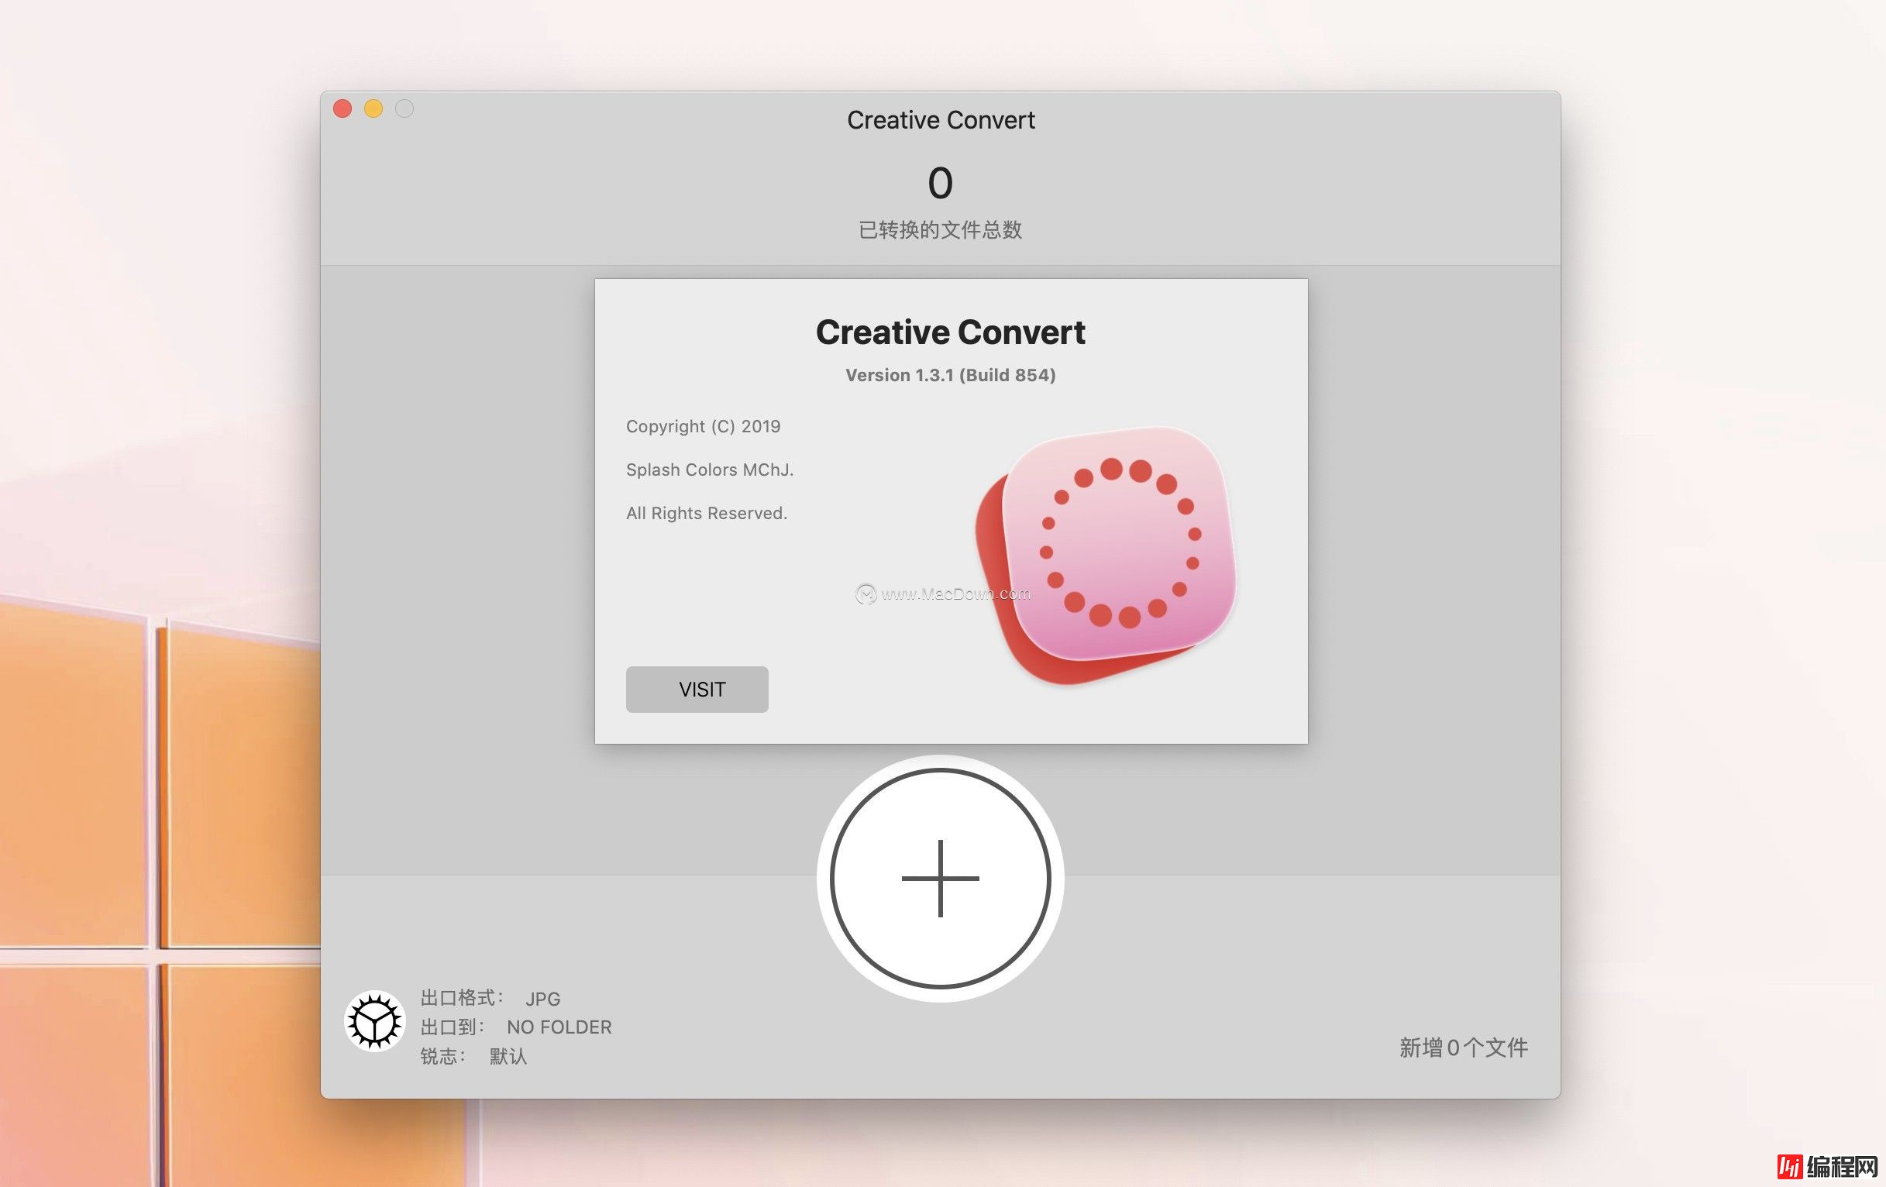Click the 出口格式 label
1886x1187 pixels.
(x=461, y=997)
